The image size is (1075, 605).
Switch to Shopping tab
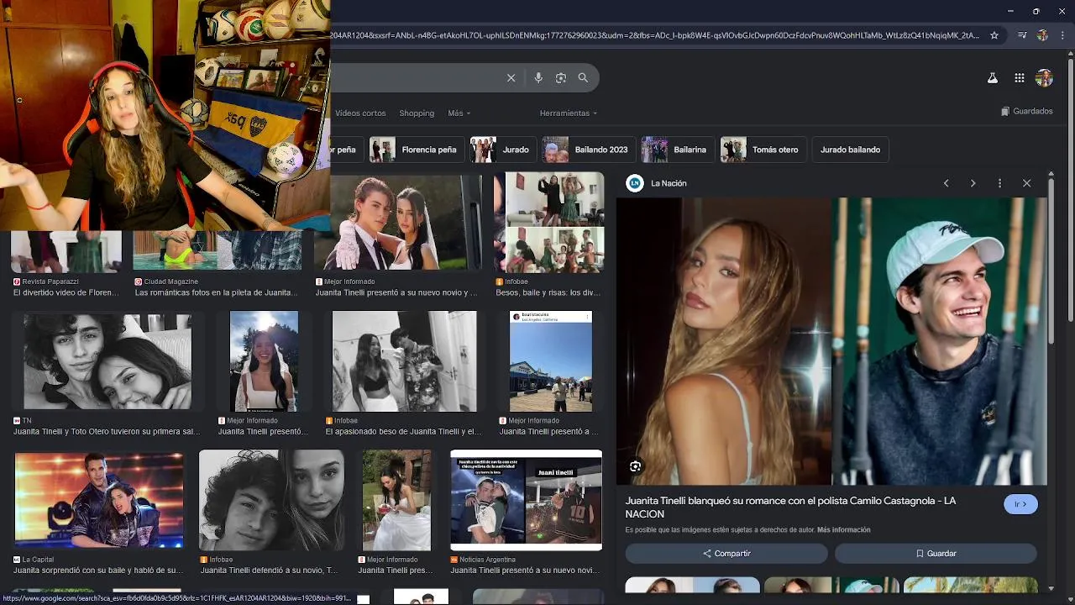point(417,113)
